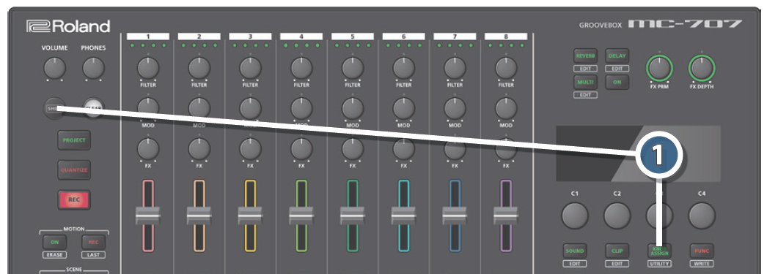Viewport: 767px width, 274px height.
Task: Toggle the effects ON button
Action: [x=617, y=82]
